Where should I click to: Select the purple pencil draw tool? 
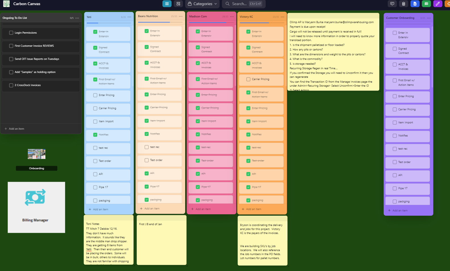click(x=438, y=4)
